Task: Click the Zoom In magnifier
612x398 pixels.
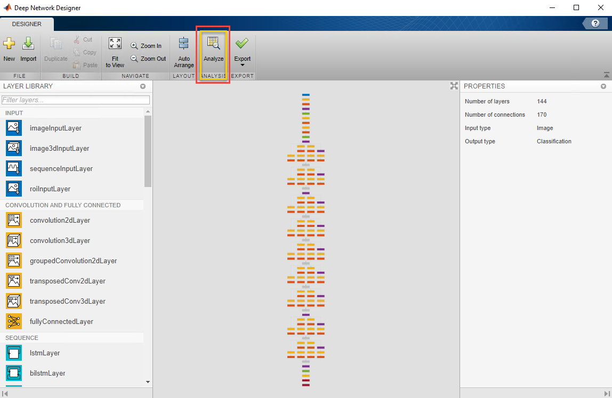Action: 134,46
